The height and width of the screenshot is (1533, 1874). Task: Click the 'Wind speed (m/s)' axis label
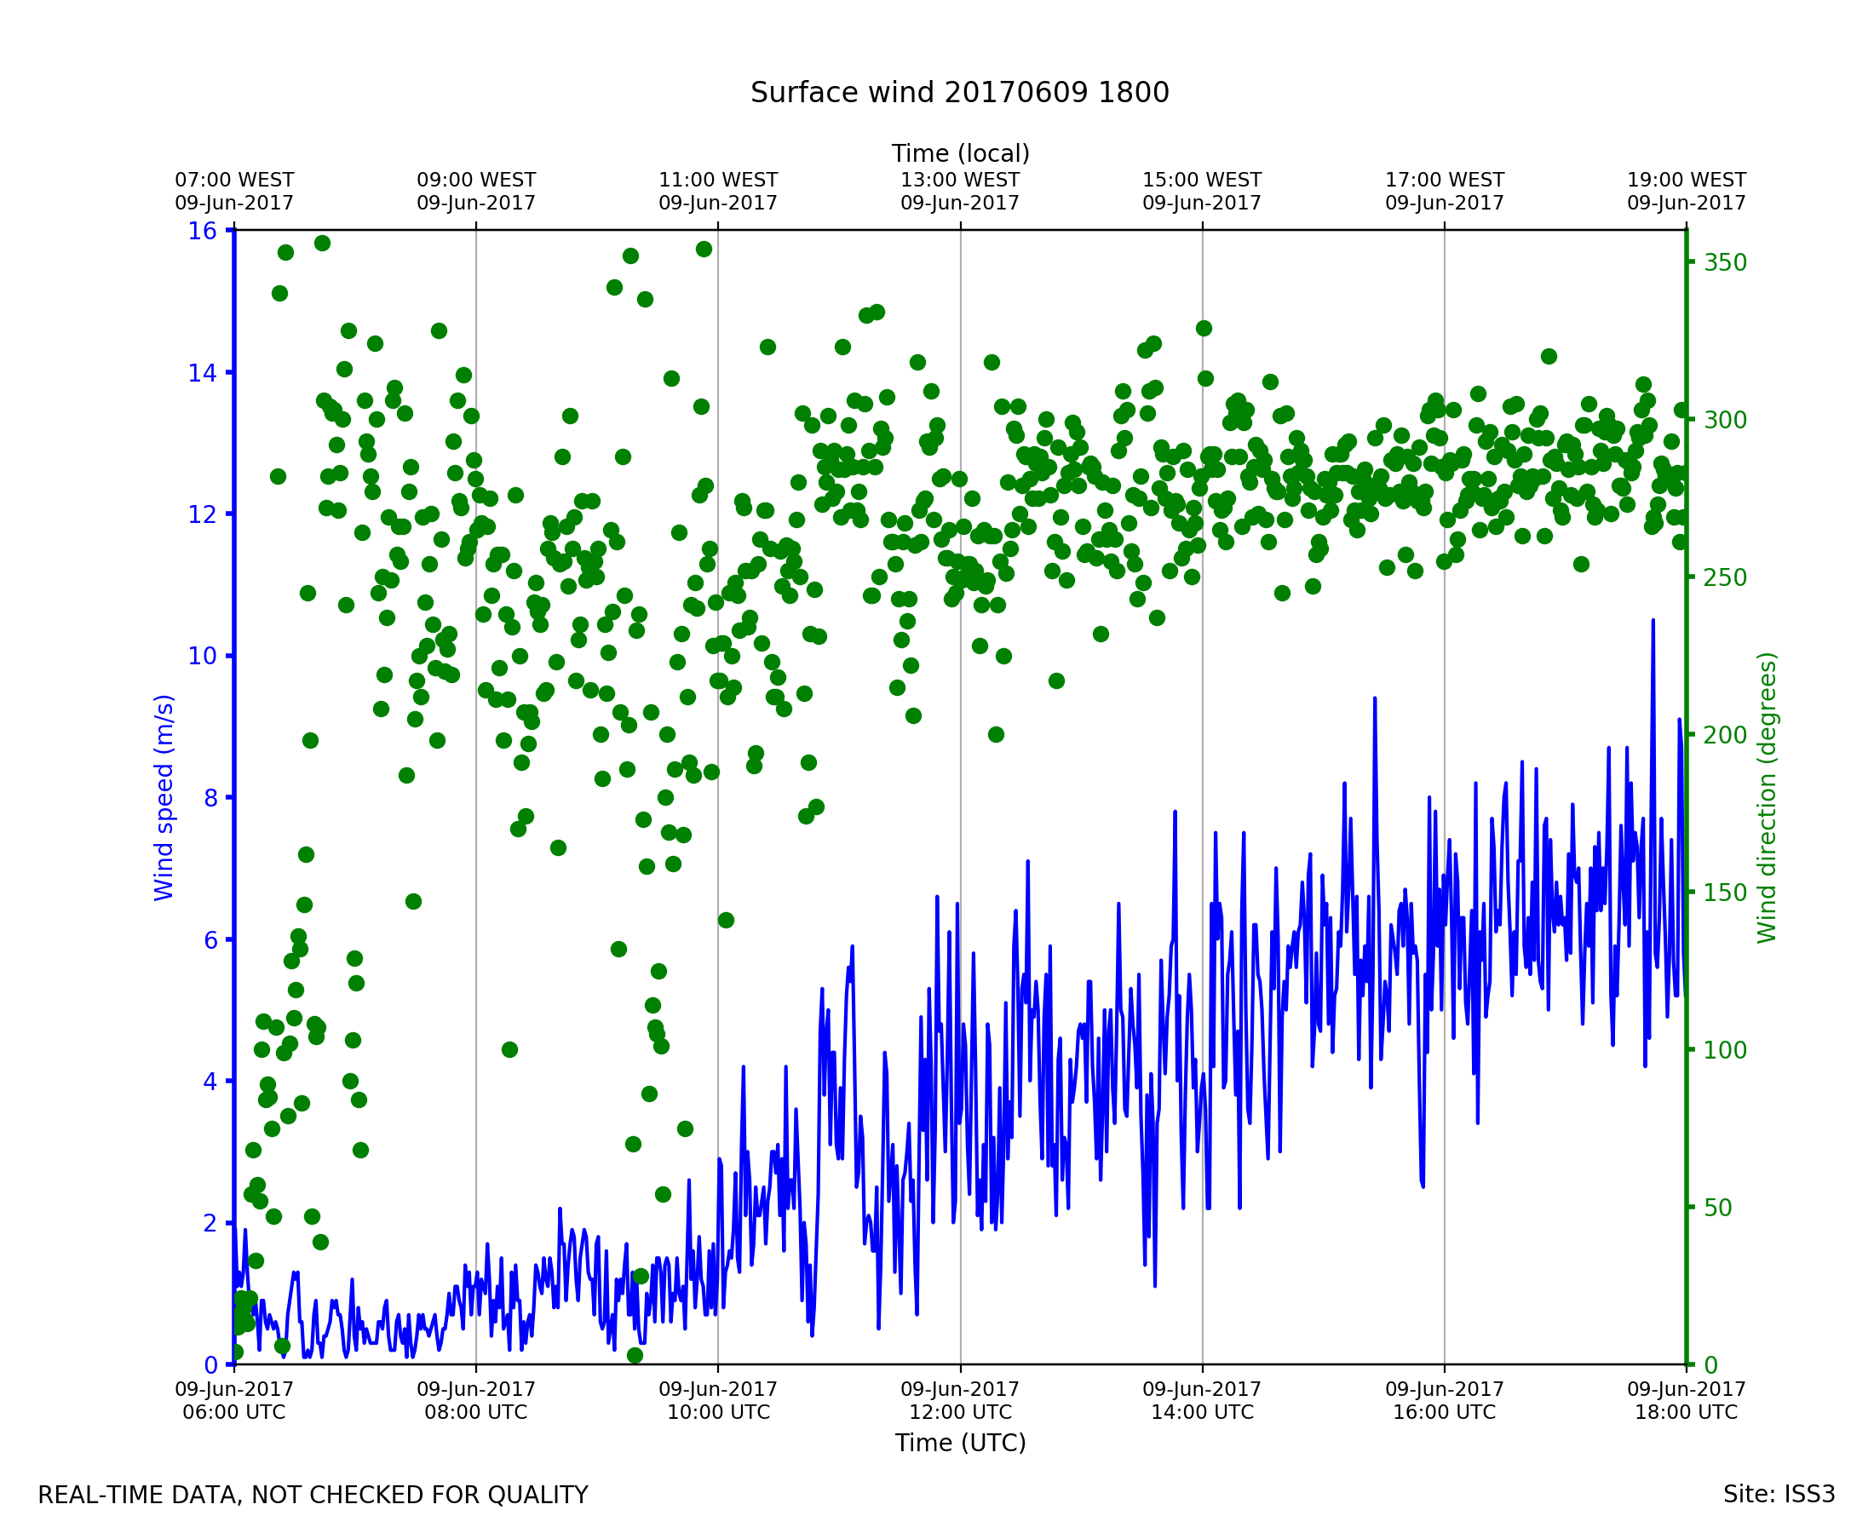[164, 797]
